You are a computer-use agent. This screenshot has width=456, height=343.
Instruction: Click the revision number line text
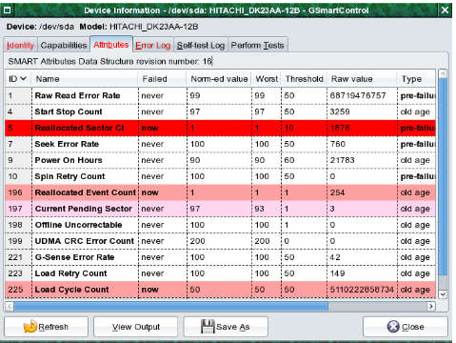click(110, 61)
